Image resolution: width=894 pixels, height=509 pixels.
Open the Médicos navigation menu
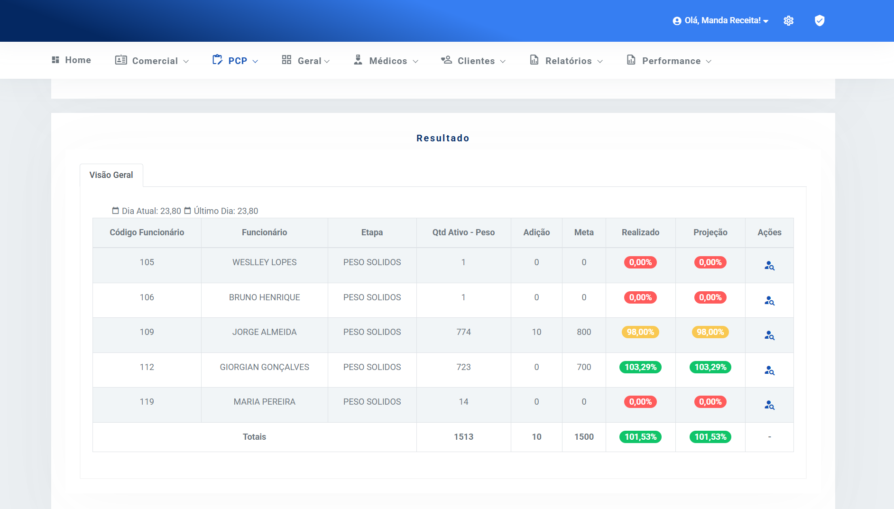(386, 61)
